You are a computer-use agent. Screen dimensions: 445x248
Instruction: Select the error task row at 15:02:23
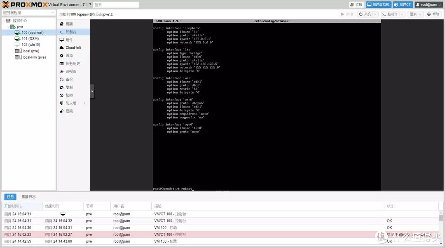[x=220, y=234]
